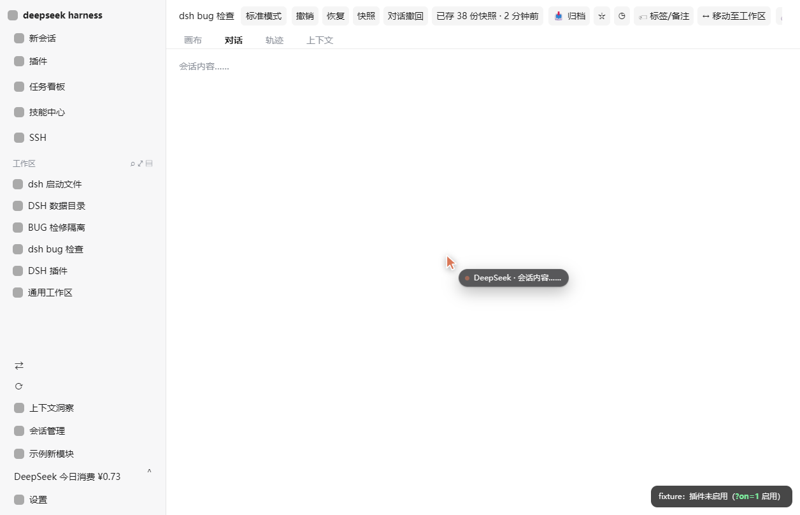Image resolution: width=800 pixels, height=515 pixels.
Task: Click the search icon in 工作区 header
Action: (132, 164)
